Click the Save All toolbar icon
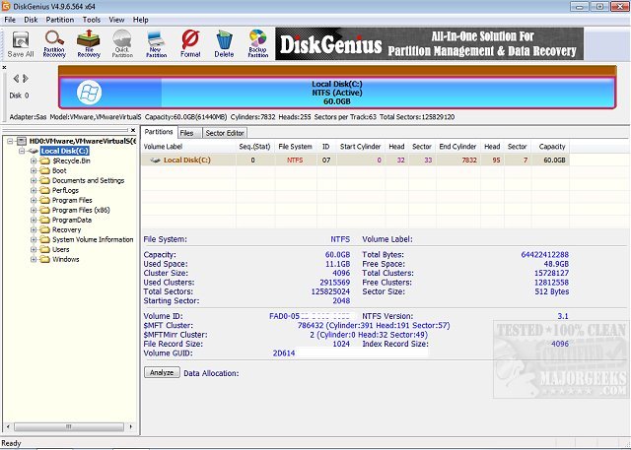631x450 pixels. [x=21, y=43]
